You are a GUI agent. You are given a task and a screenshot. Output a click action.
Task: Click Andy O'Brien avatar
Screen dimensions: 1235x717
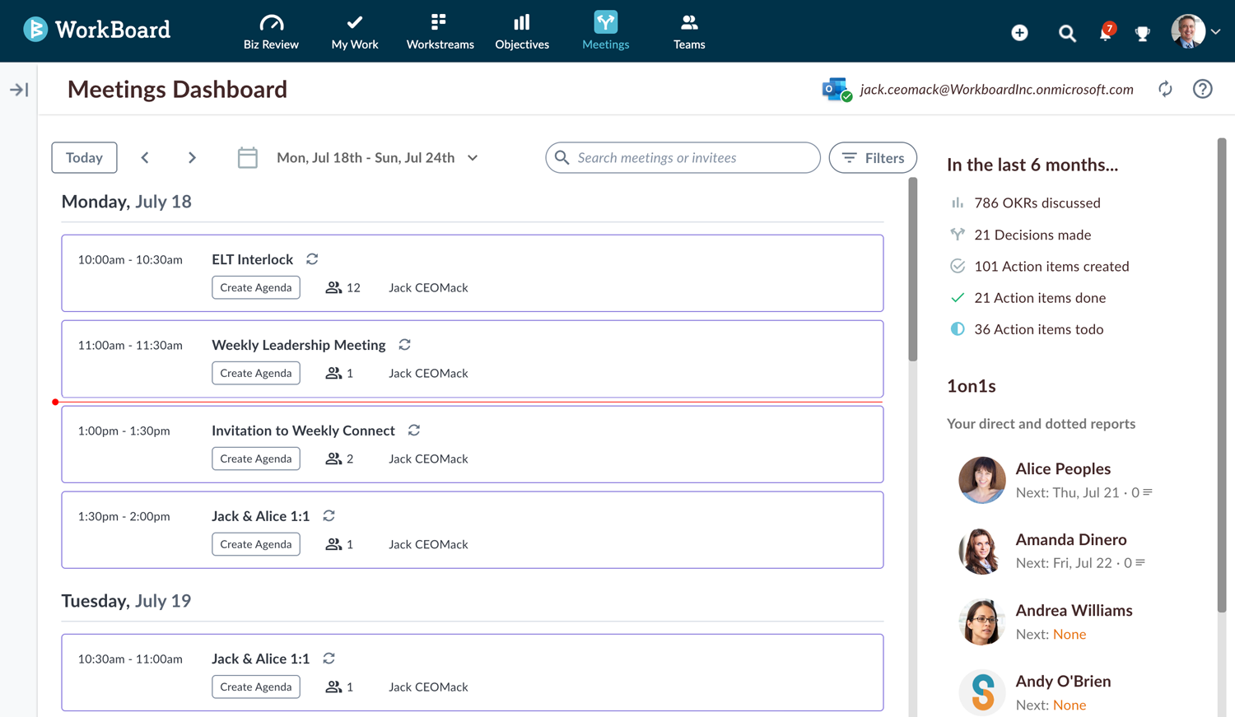coord(982,692)
